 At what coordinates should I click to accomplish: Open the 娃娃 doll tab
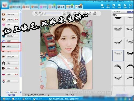point(79,7)
